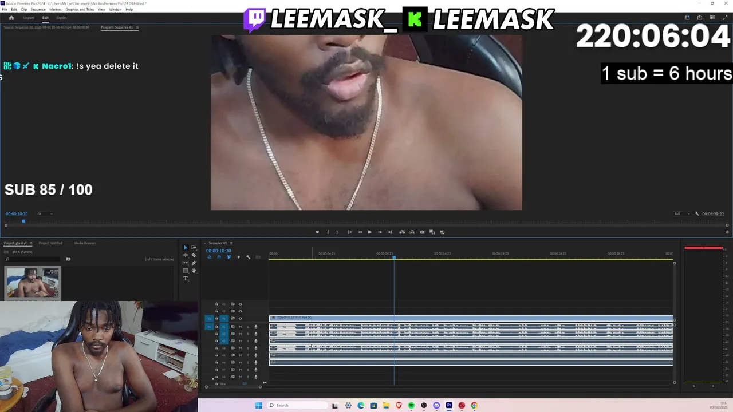Viewport: 733px width, 412px height.
Task: Toggle sequence nesting insert mode
Action: tap(209, 257)
